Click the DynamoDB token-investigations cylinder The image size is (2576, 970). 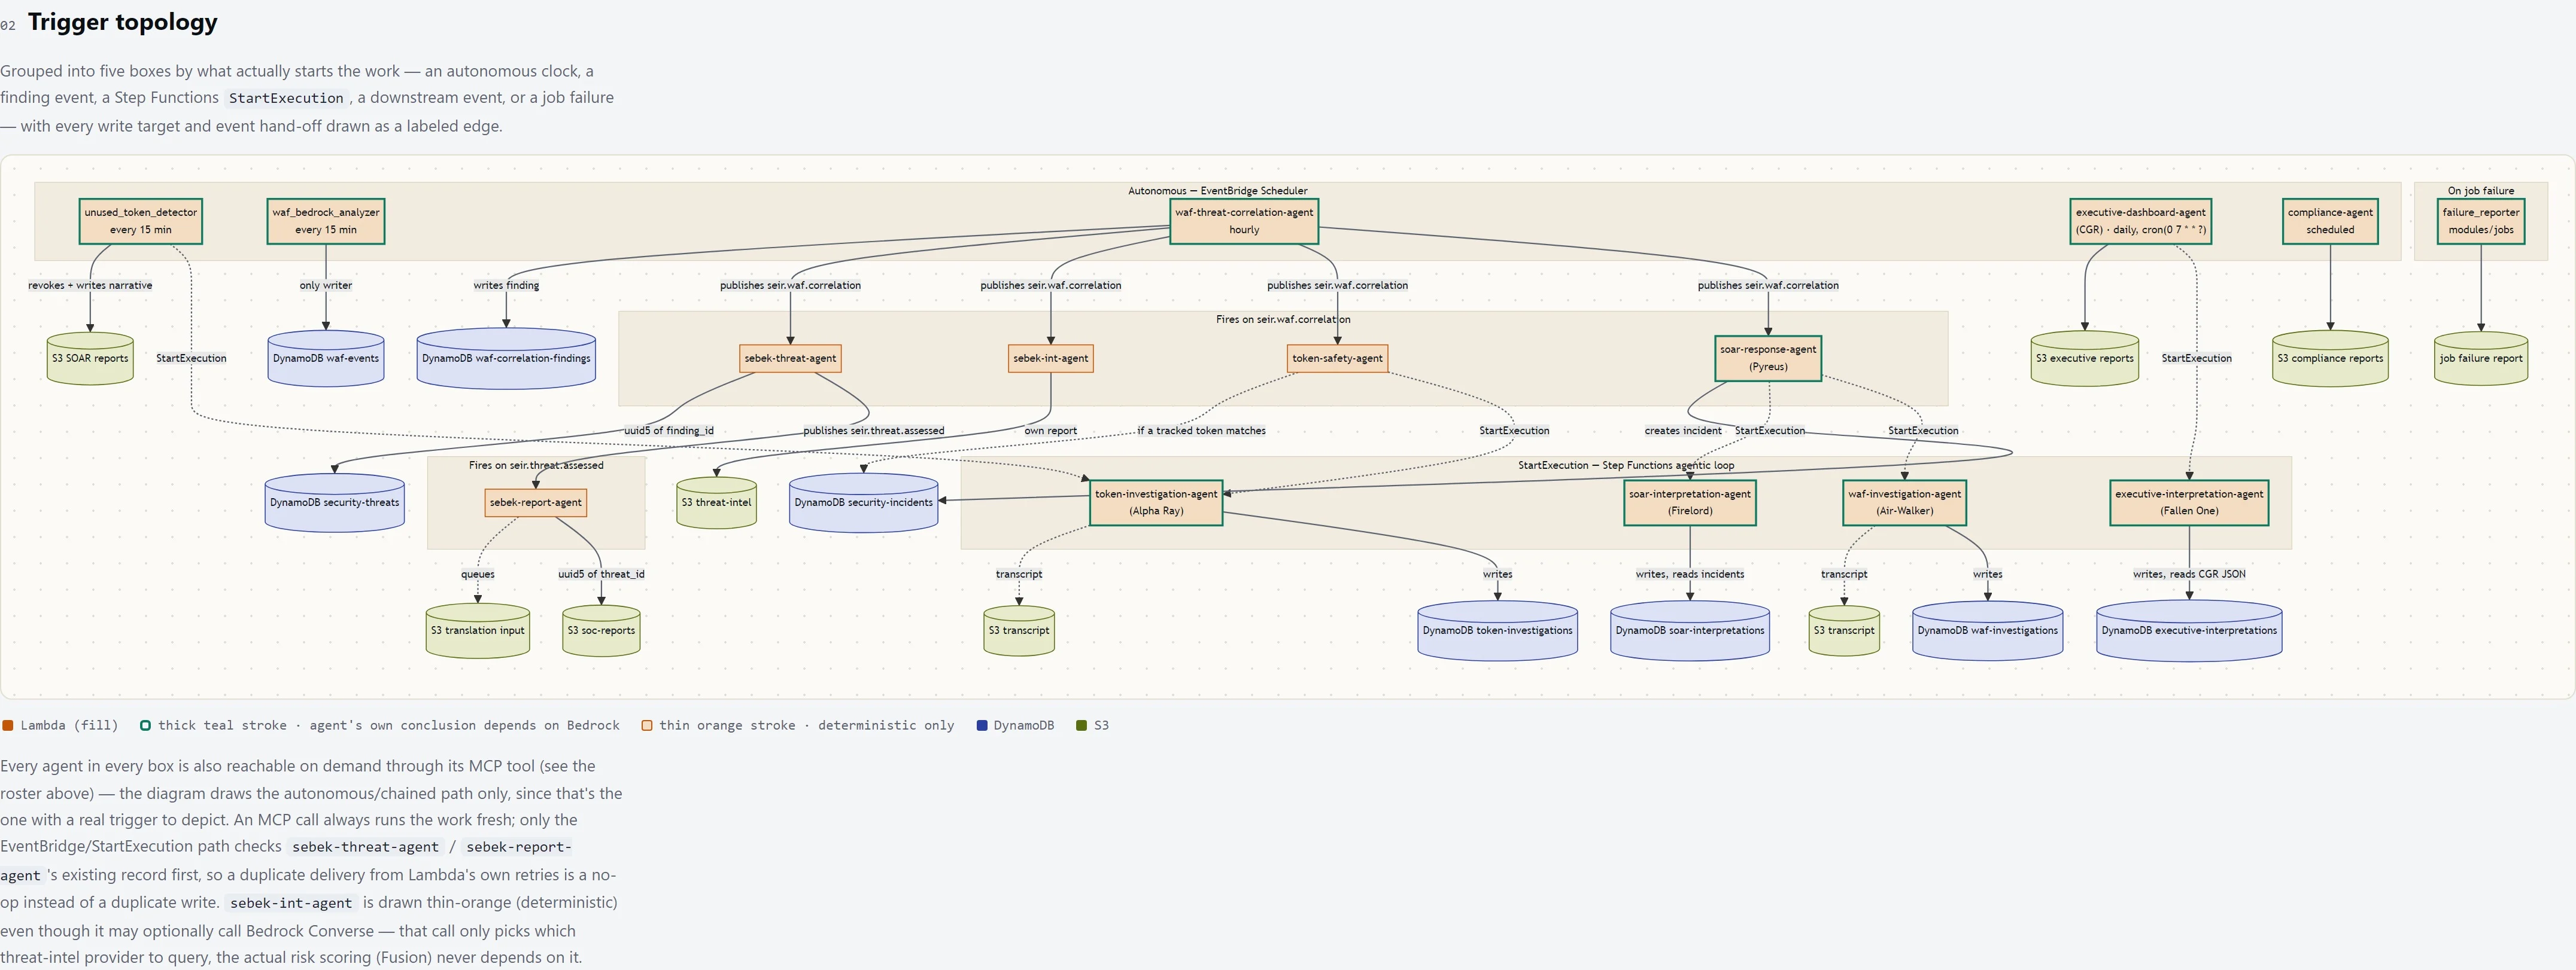(x=1497, y=630)
